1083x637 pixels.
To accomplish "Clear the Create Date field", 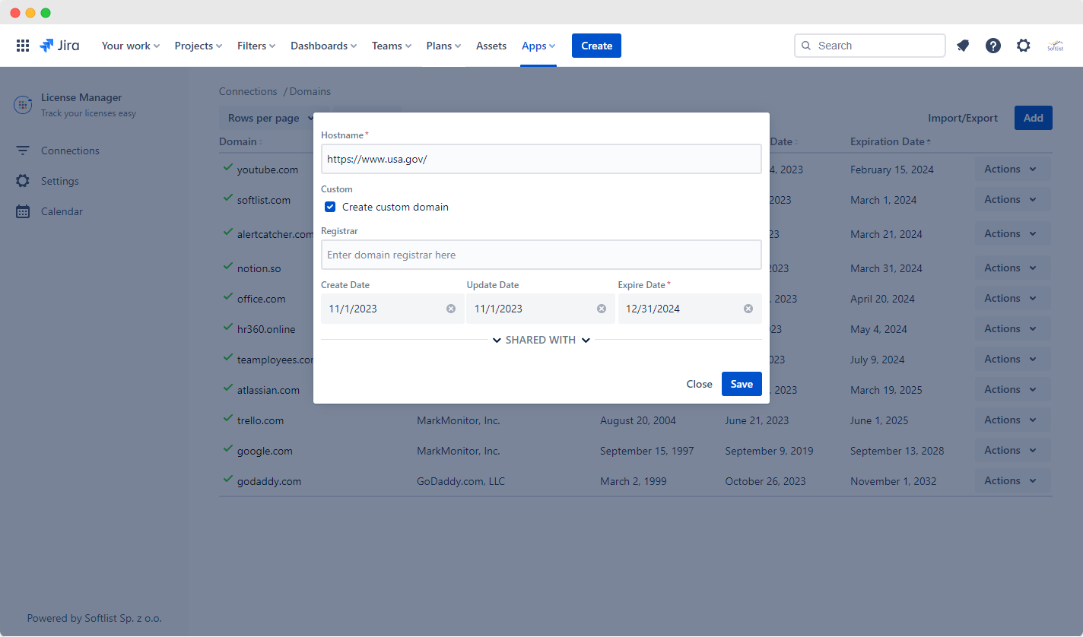I will pos(451,309).
